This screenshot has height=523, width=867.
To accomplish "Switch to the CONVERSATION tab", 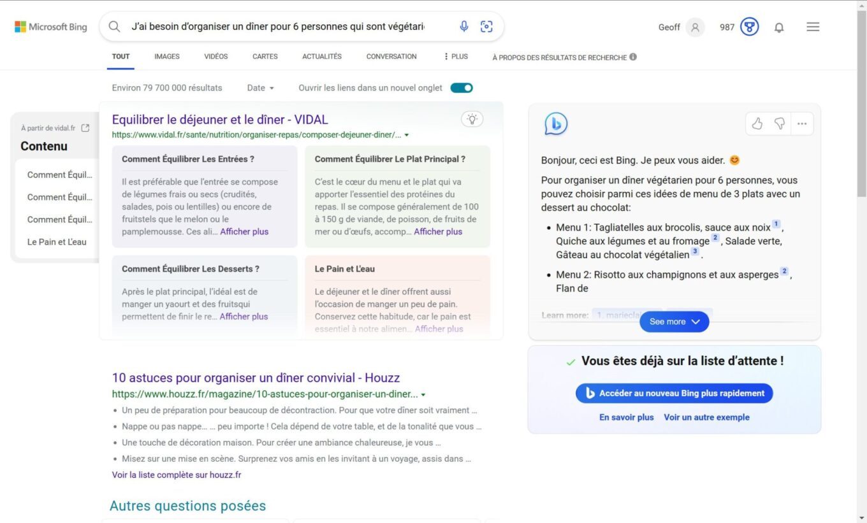I will tap(391, 57).
